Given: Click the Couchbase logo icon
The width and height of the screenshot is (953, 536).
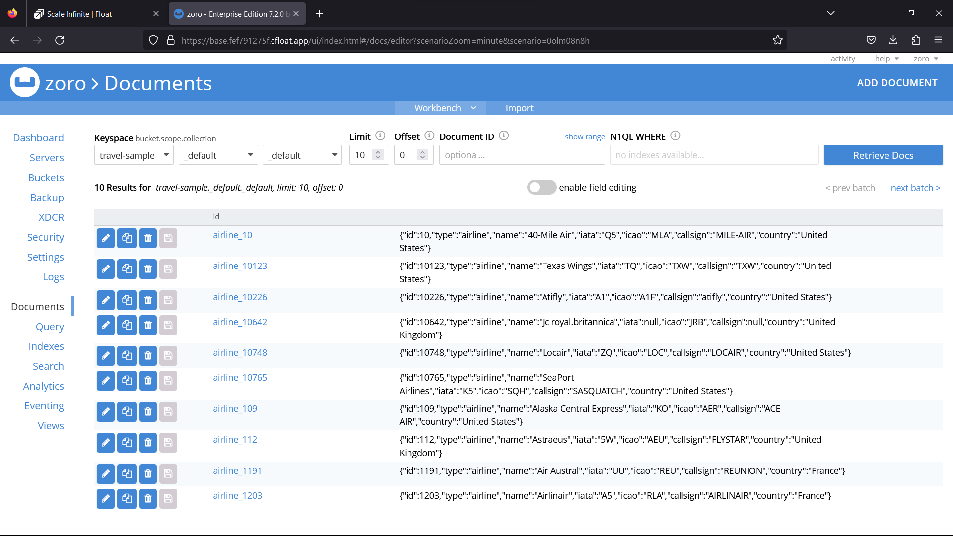Looking at the screenshot, I should [24, 82].
